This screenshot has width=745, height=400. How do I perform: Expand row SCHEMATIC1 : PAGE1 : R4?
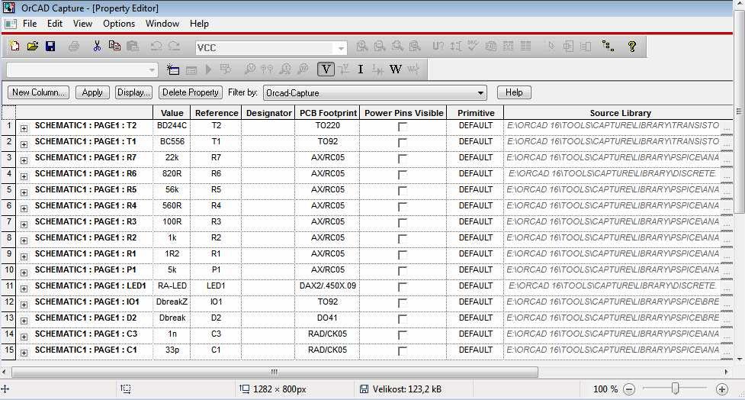(24, 208)
